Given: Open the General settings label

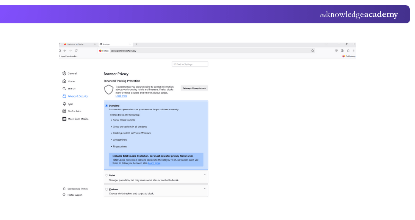Looking at the screenshot, I should pos(72,74).
